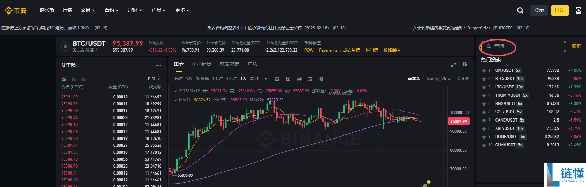The width and height of the screenshot is (586, 187).
Task: Open the candlestick chart style icon
Action: [299, 79]
